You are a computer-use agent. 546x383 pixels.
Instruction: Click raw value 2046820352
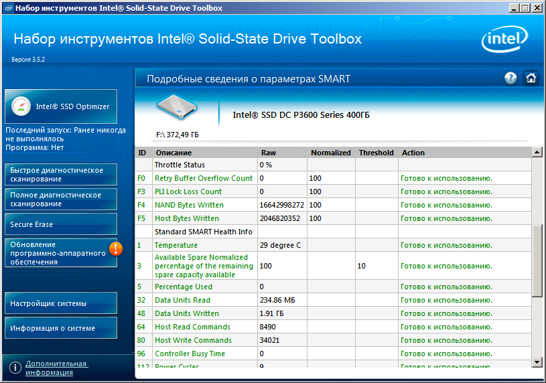(280, 218)
